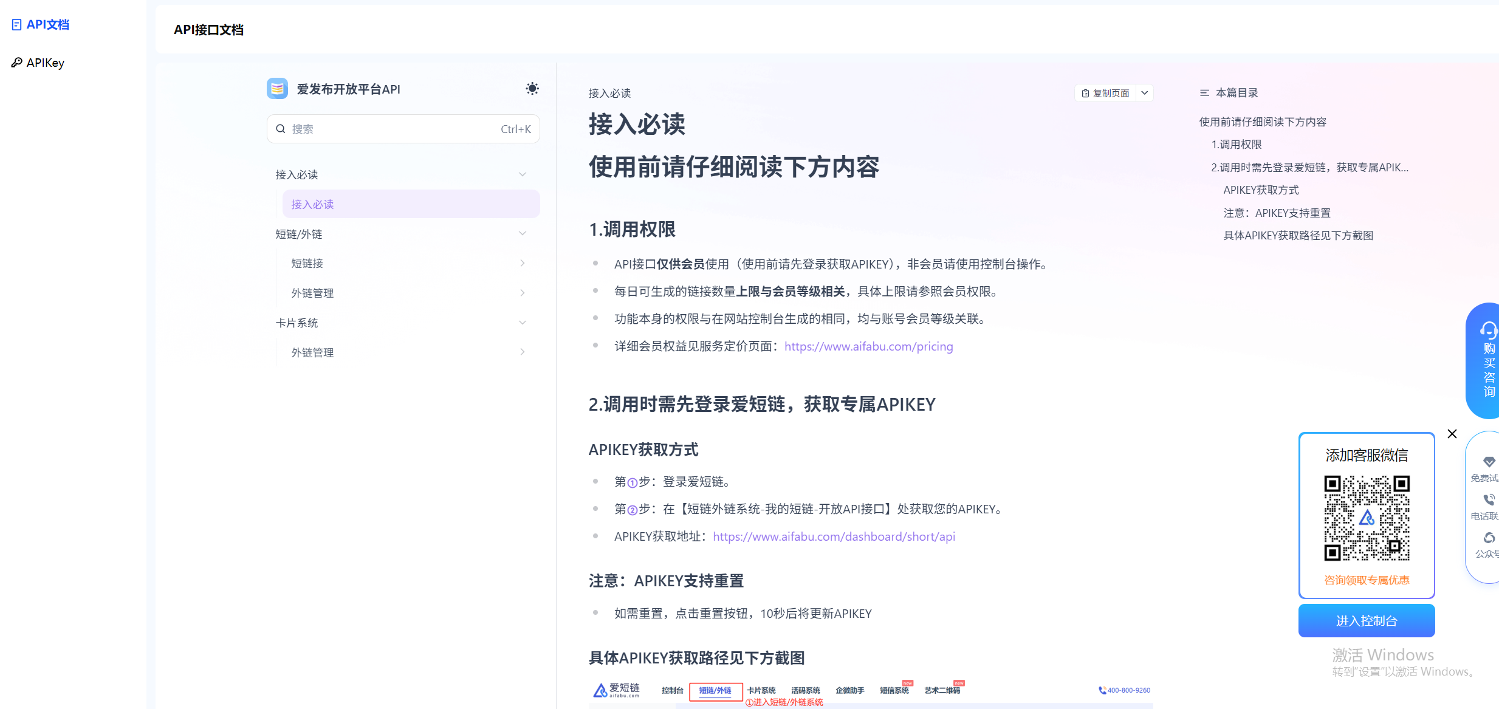Collapse the 卡片系统 section chevron
Screen dimensions: 1499x709
click(x=522, y=323)
